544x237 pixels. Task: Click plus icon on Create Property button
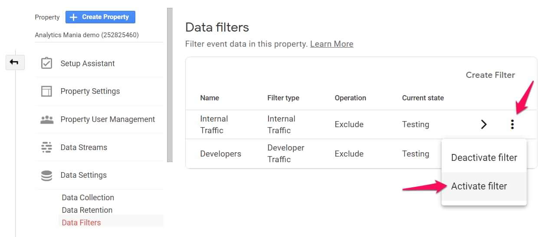click(x=74, y=17)
